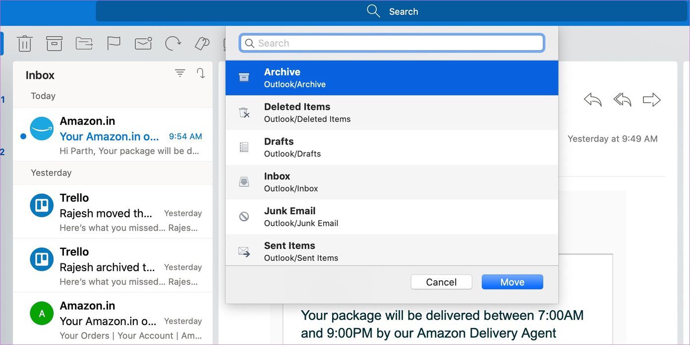Screen dimensions: 690x345
Task: Forward the email with the right arrow icon
Action: pyautogui.click(x=651, y=99)
